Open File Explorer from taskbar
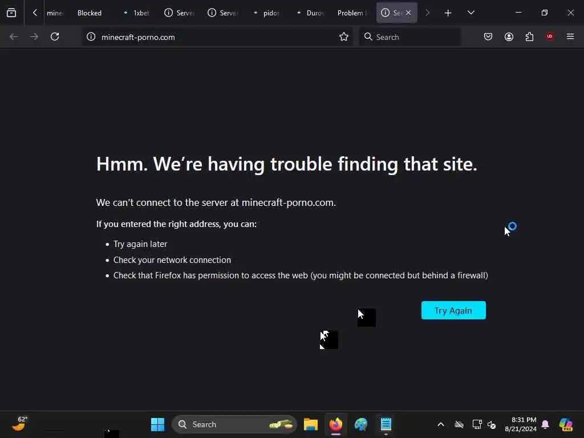The height and width of the screenshot is (438, 584). [x=311, y=424]
